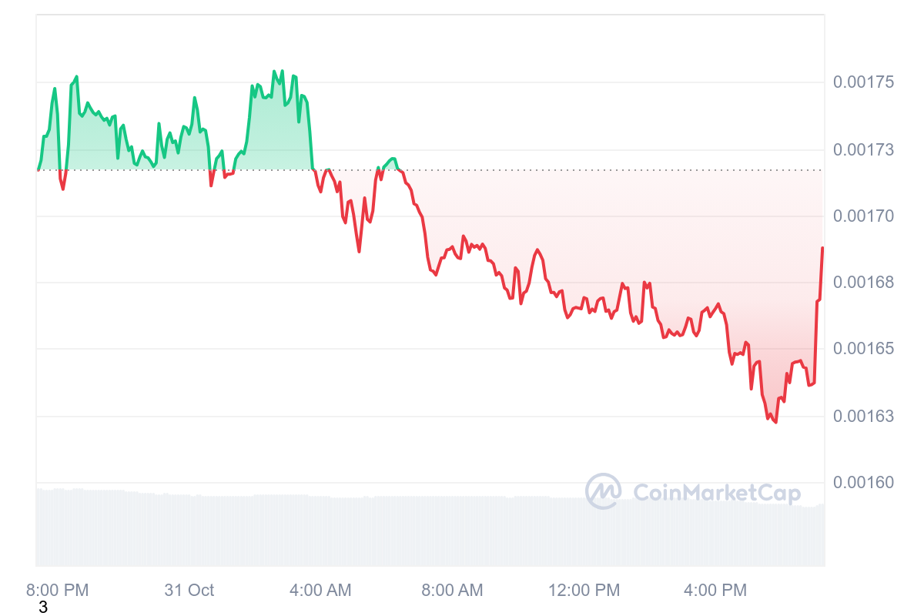Click the final rightmost point of the price line
The image size is (924, 616).
[822, 248]
